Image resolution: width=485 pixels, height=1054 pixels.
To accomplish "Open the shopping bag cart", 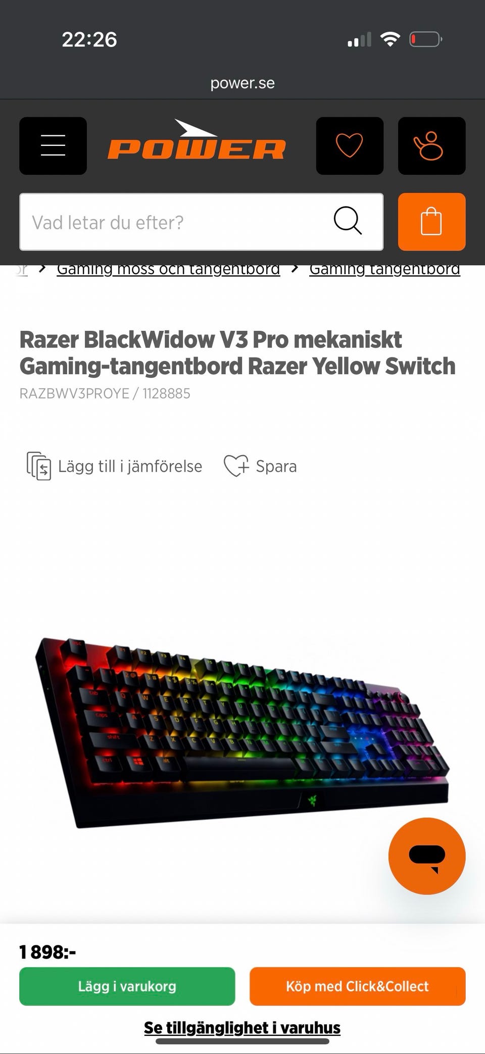I will (x=431, y=222).
